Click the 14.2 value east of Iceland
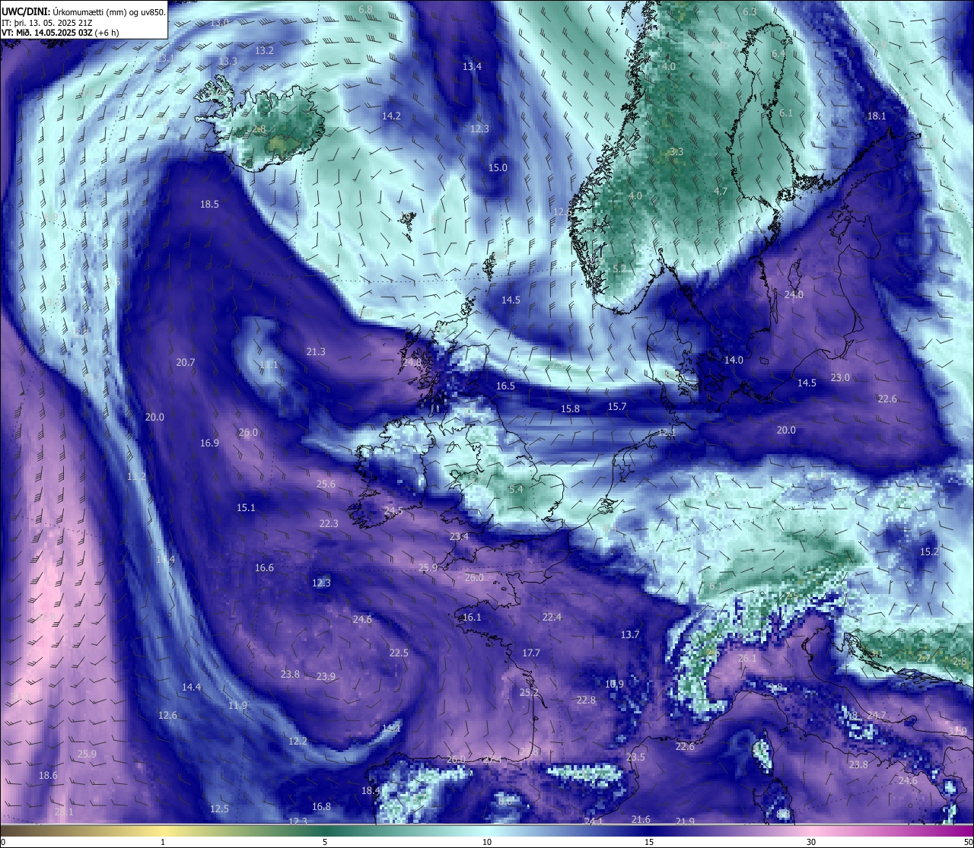 tap(391, 116)
